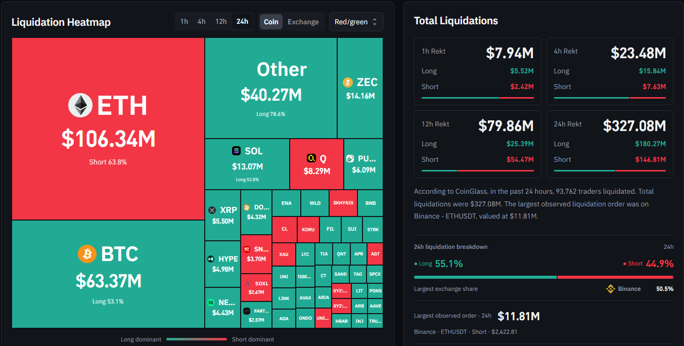Screen dimensions: 684x346
Task: Select the ENA heatmap tile
Action: (287, 203)
